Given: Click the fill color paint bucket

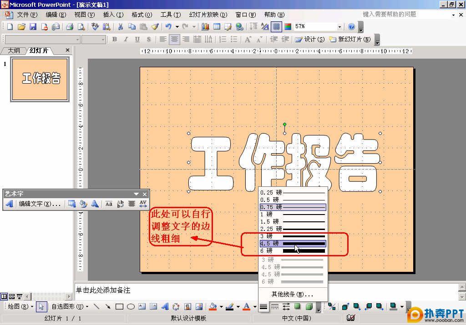Looking at the screenshot, I should pyautogui.click(x=213, y=307).
